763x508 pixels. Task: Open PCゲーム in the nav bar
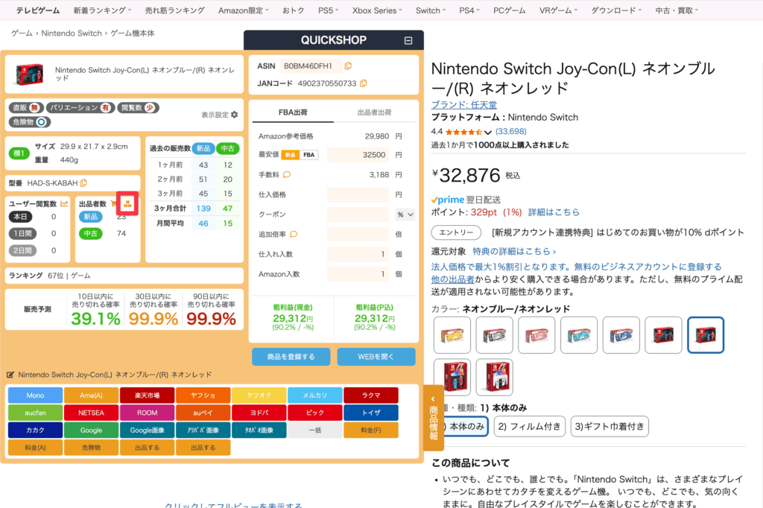pos(509,10)
